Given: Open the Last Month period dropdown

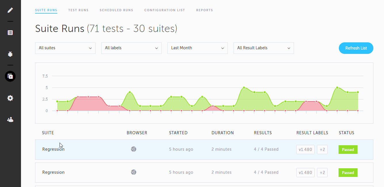Looking at the screenshot, I should tap(198, 48).
